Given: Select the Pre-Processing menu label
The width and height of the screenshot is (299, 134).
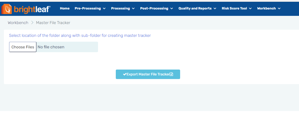Looking at the screenshot, I should [88, 8].
